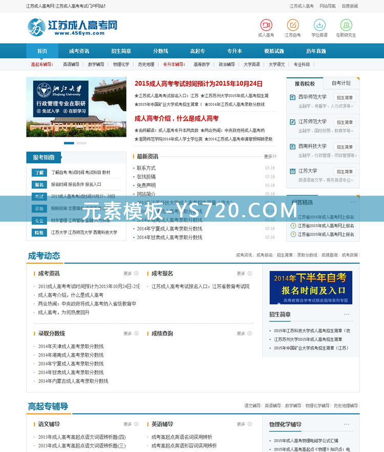Click the 报名 guide tag

point(39,185)
